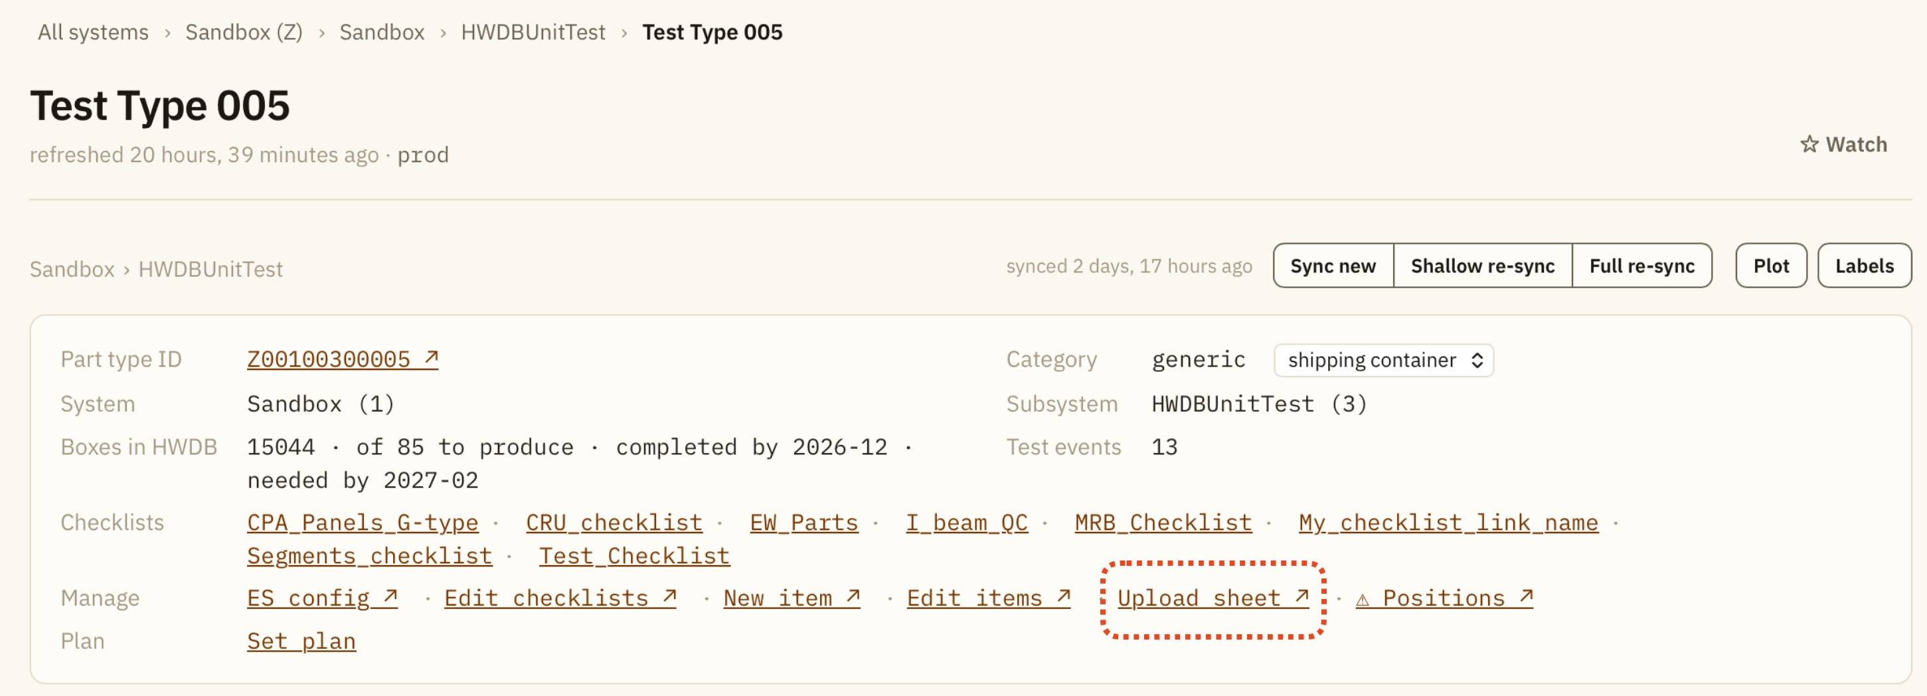Click the Boxes in HWDB count 15044
This screenshot has width=1927, height=696.
click(x=282, y=447)
